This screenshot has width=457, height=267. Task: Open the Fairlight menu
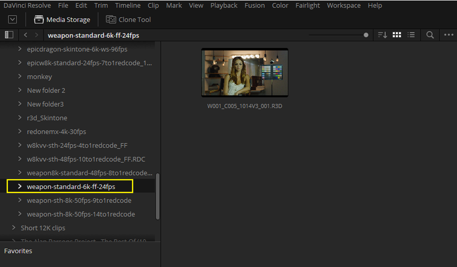click(x=307, y=5)
